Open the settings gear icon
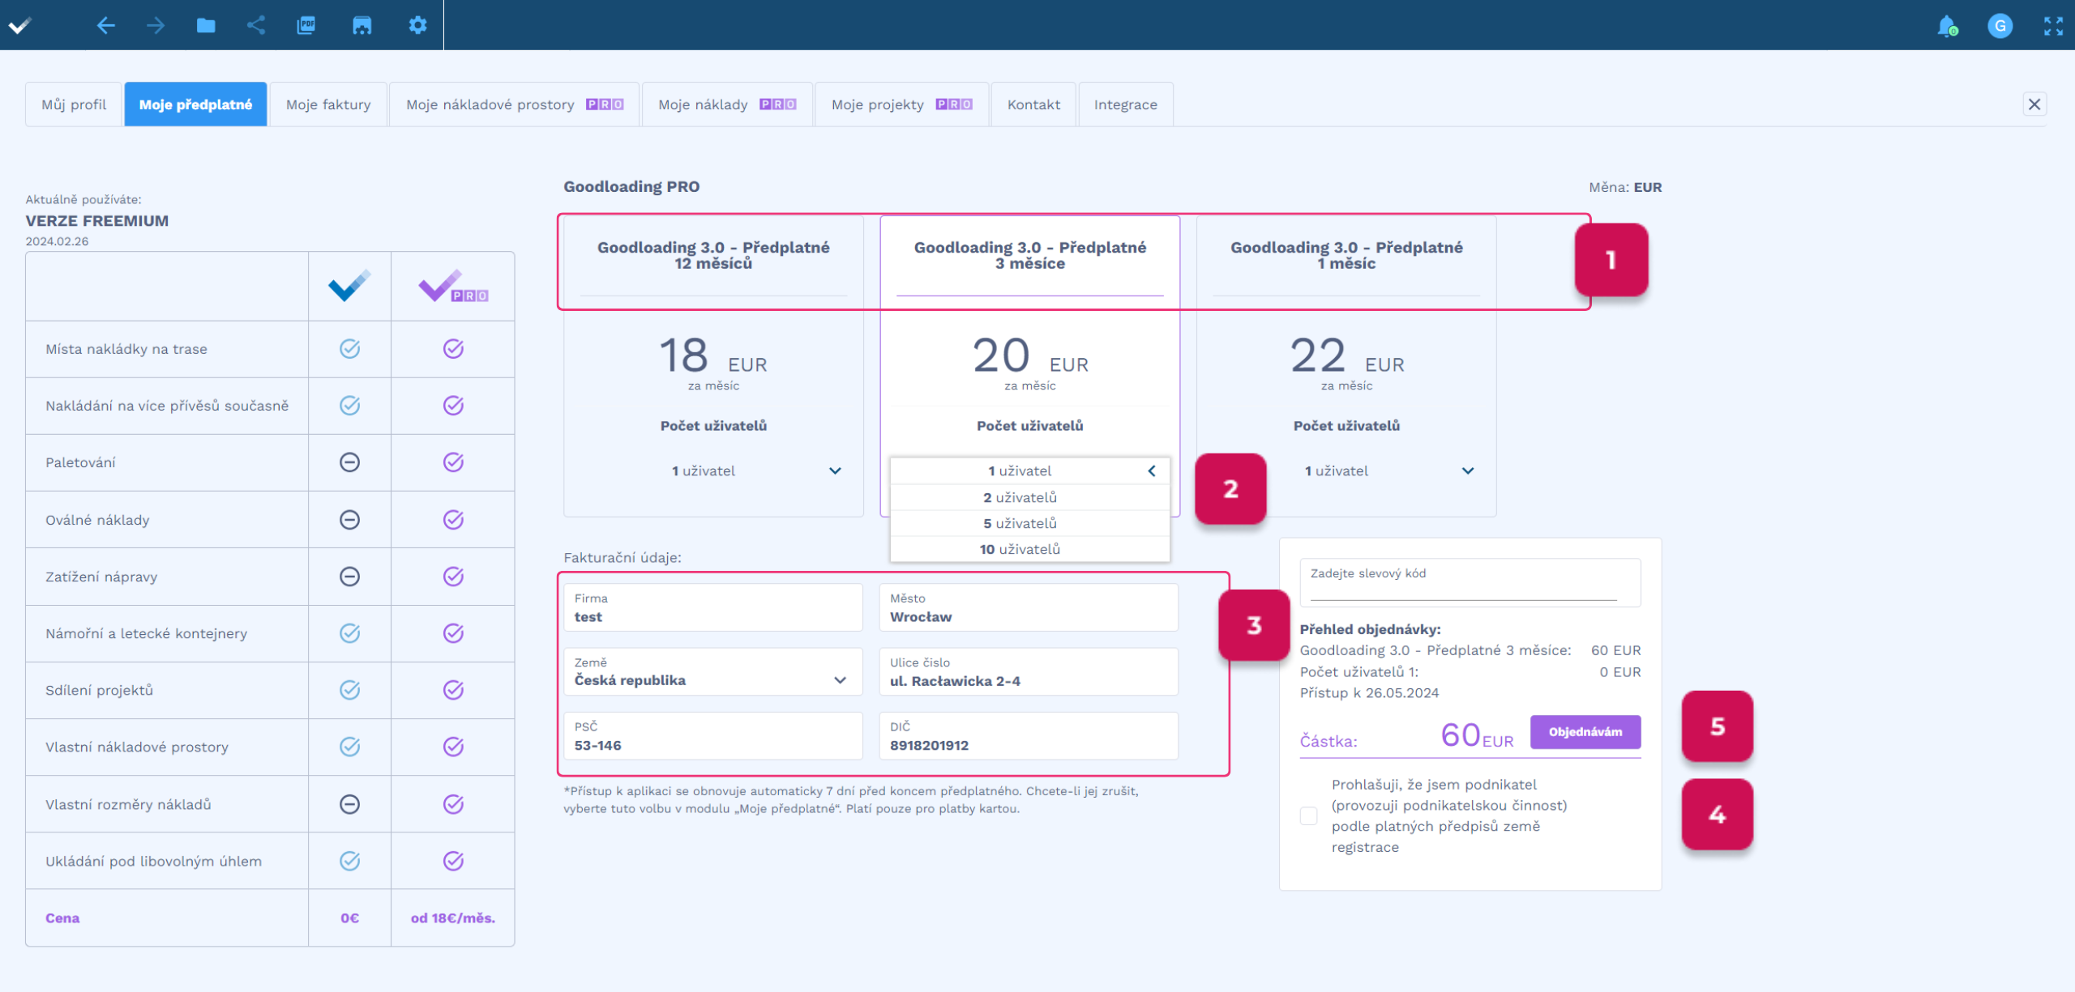 (417, 25)
